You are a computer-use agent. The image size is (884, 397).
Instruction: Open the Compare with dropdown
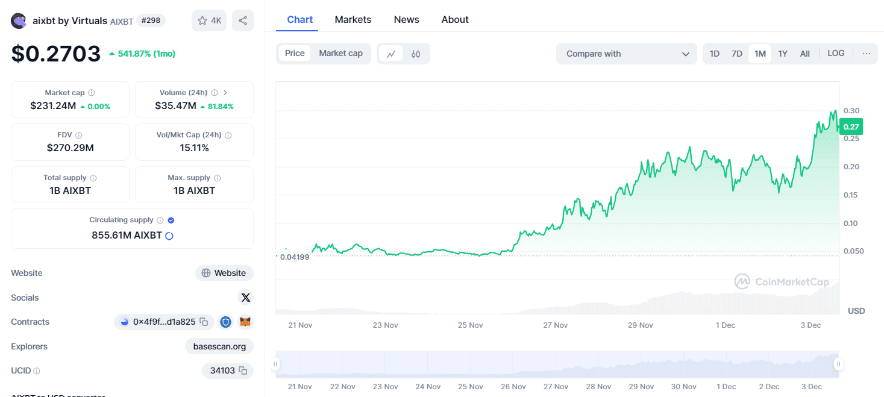626,53
